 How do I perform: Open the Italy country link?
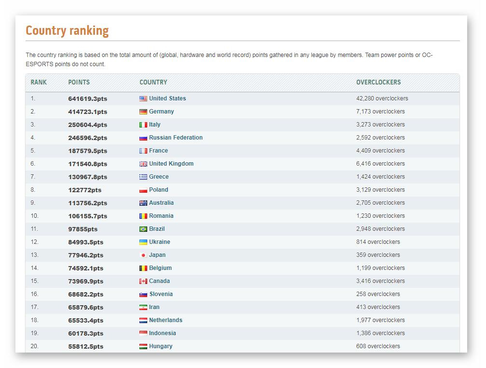pos(154,124)
